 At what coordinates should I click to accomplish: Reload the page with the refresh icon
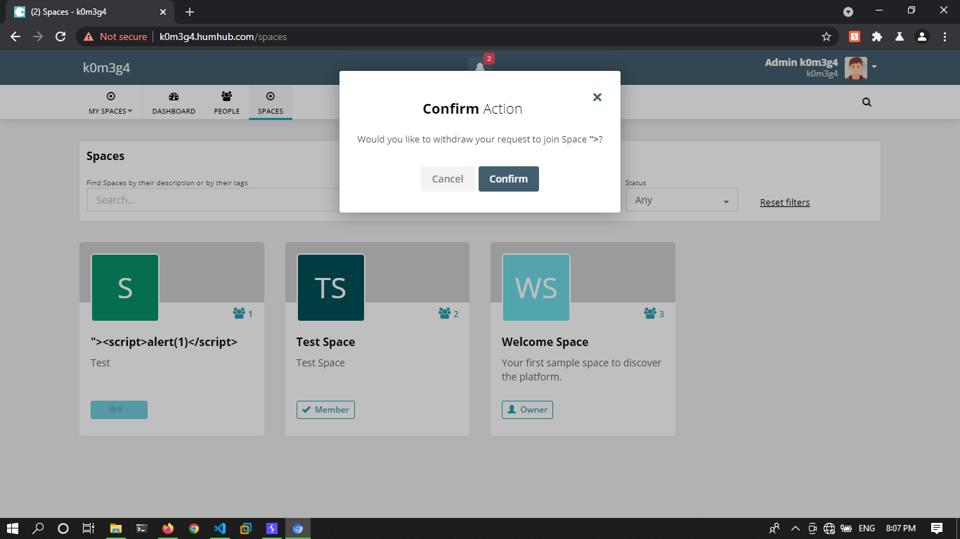(61, 36)
